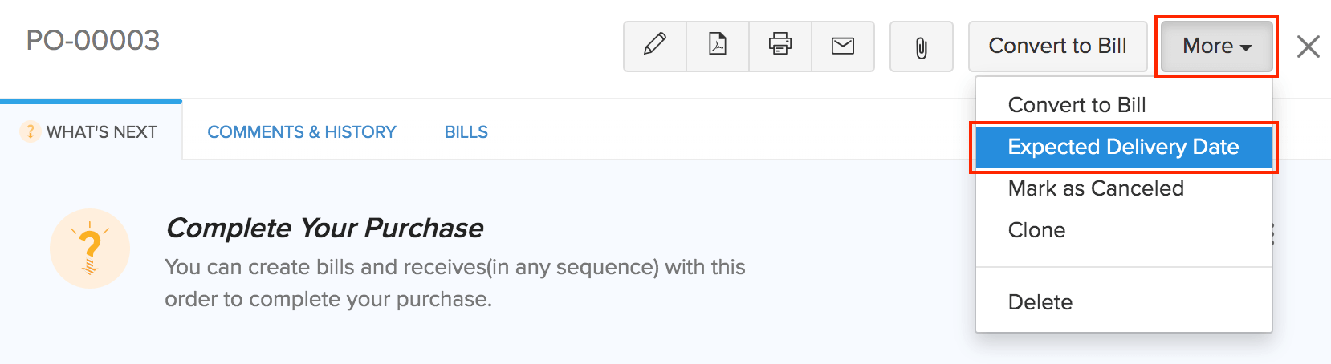The height and width of the screenshot is (364, 1331).
Task: Choose Mark as Canceled from menu
Action: pos(1096,188)
